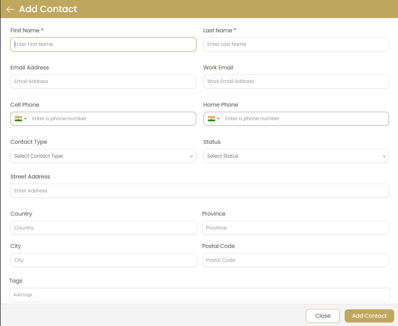The width and height of the screenshot is (398, 326).
Task: Click inside the City input
Action: click(103, 260)
